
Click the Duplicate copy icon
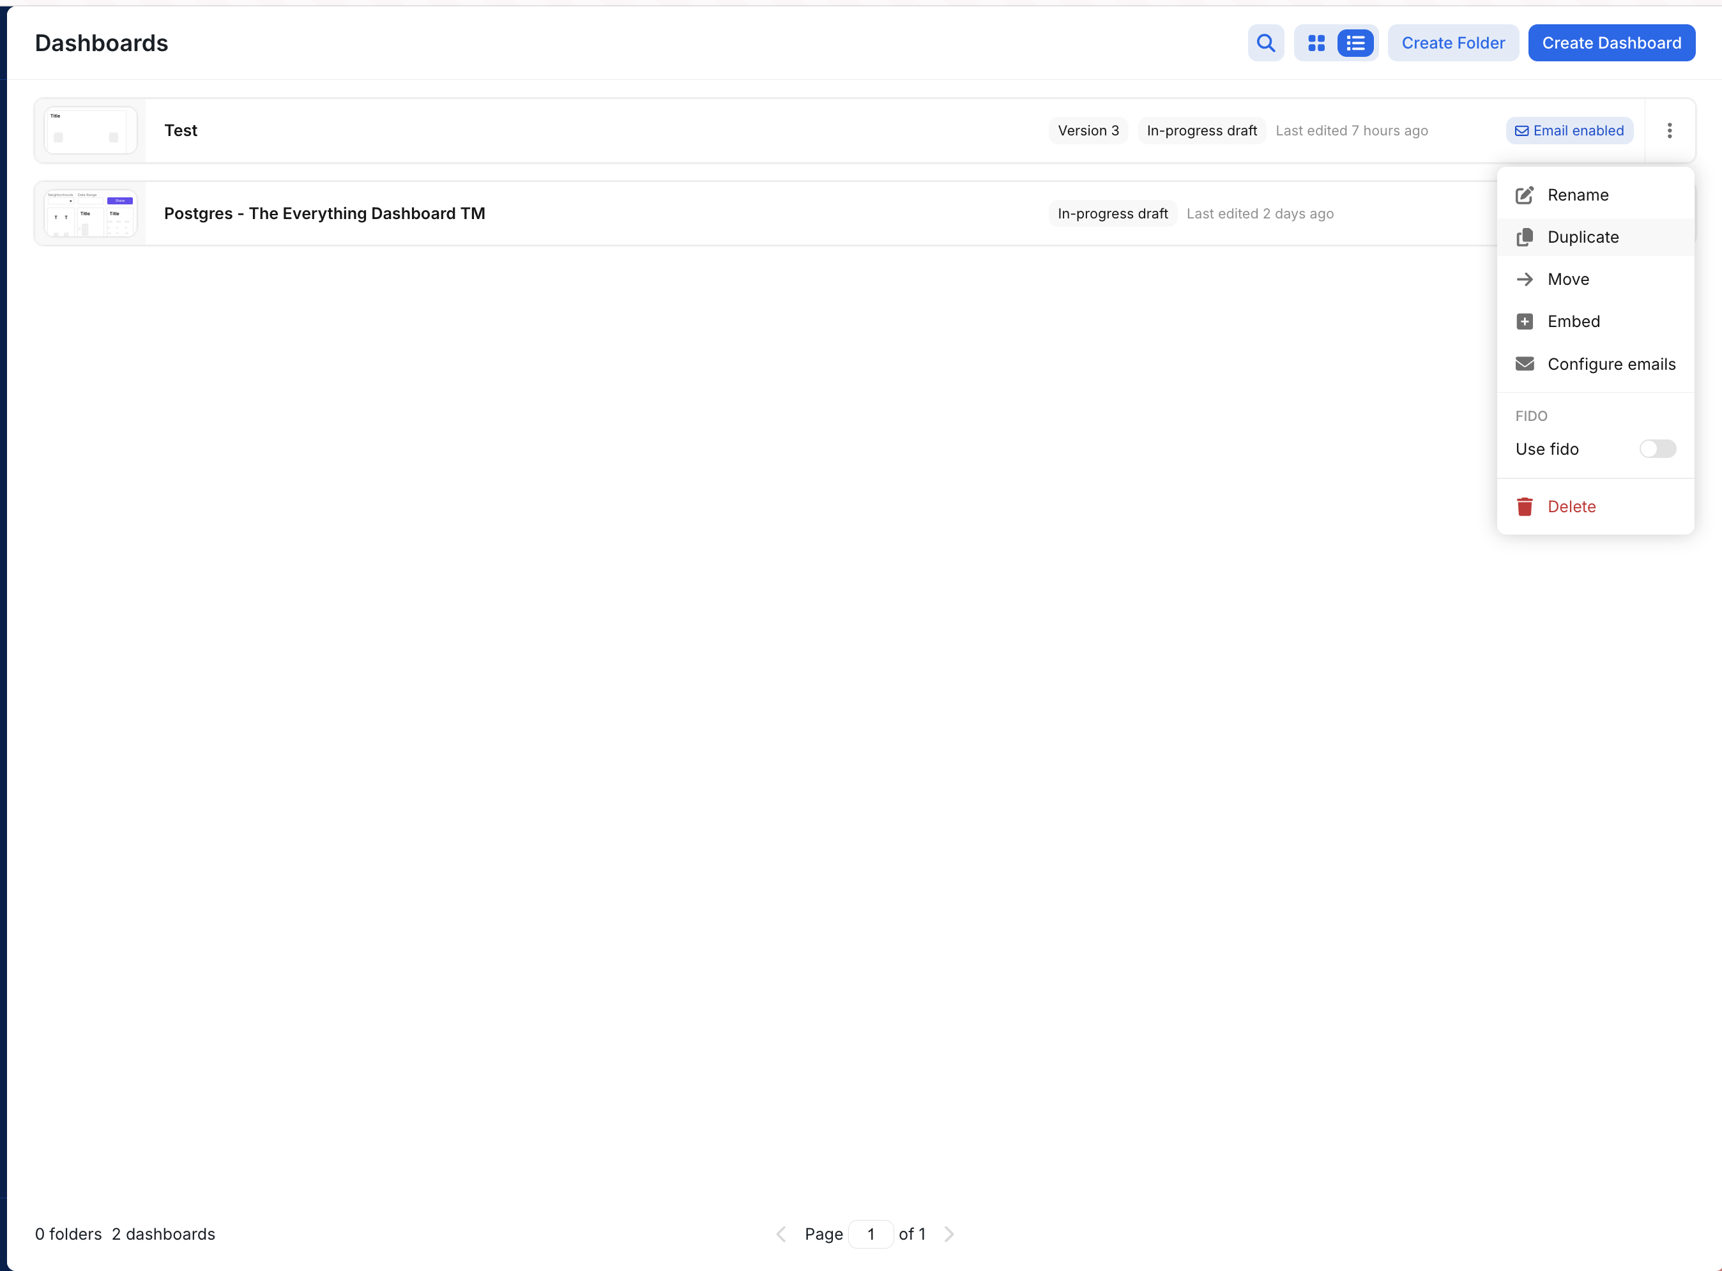1524,237
